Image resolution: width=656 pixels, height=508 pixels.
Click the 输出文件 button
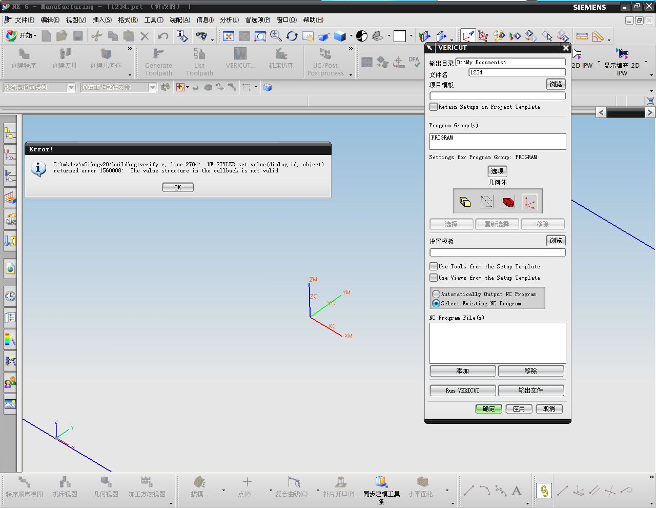[x=531, y=390]
